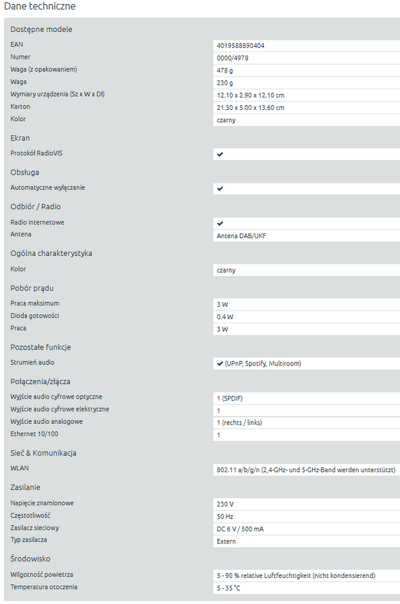Click the Protokół RadioVIS checkmark icon
The height and width of the screenshot is (604, 400).
click(x=220, y=154)
